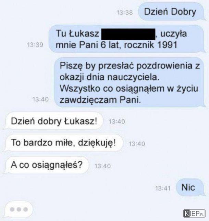Tap the three-dot typing indicator bubble
The height and width of the screenshot is (221, 209).
[19, 209]
